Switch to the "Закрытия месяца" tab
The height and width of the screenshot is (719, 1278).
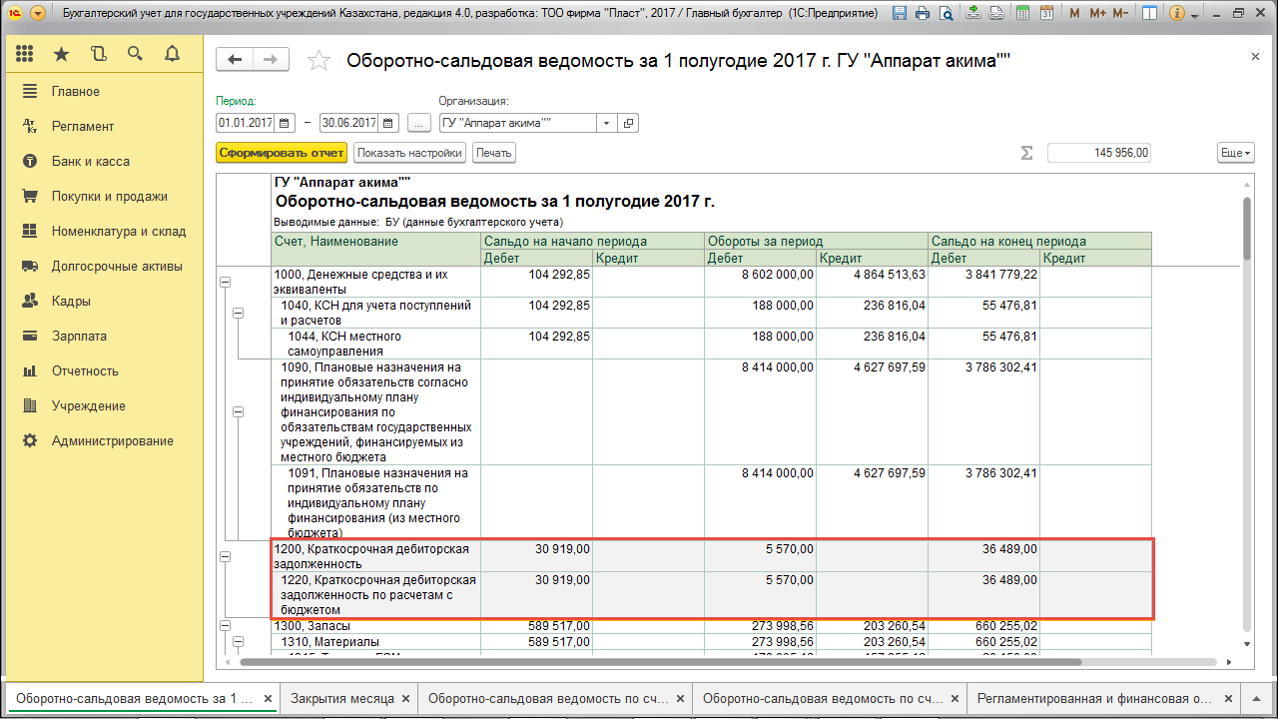click(343, 699)
